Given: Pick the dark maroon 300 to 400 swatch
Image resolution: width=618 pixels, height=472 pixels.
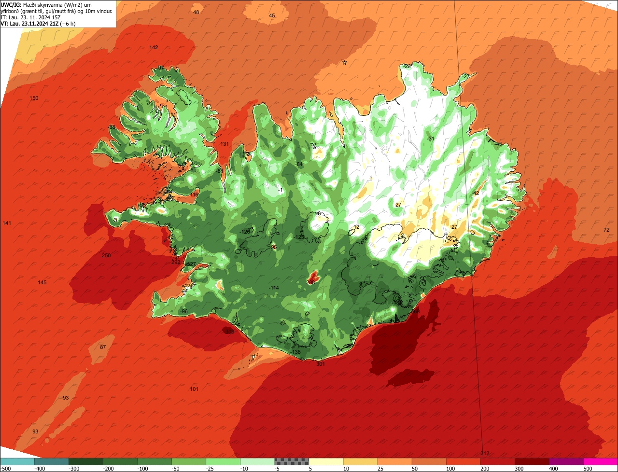Looking at the screenshot, I should point(532,461).
